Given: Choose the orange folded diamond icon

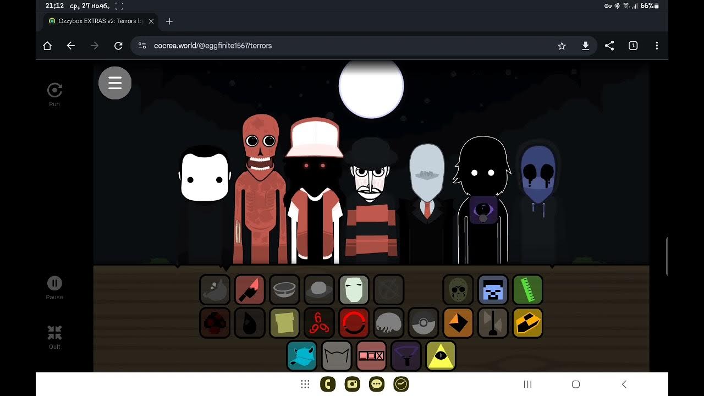Looking at the screenshot, I should pos(458,323).
